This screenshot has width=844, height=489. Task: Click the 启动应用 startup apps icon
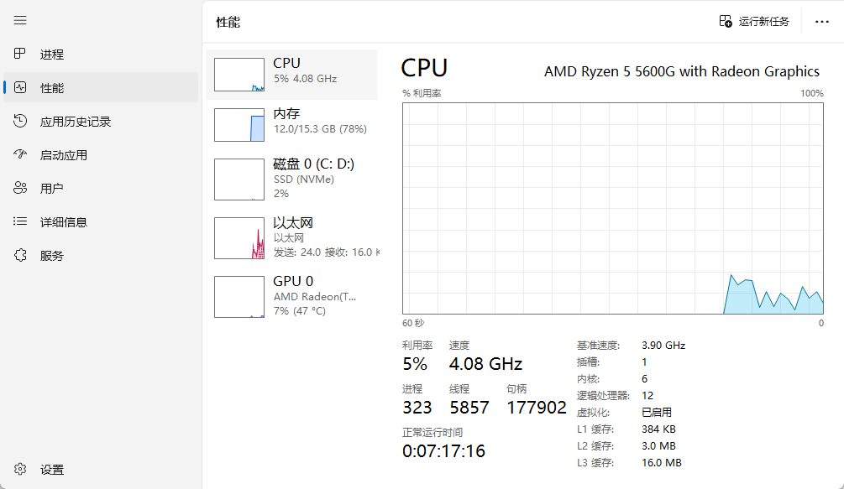[20, 155]
